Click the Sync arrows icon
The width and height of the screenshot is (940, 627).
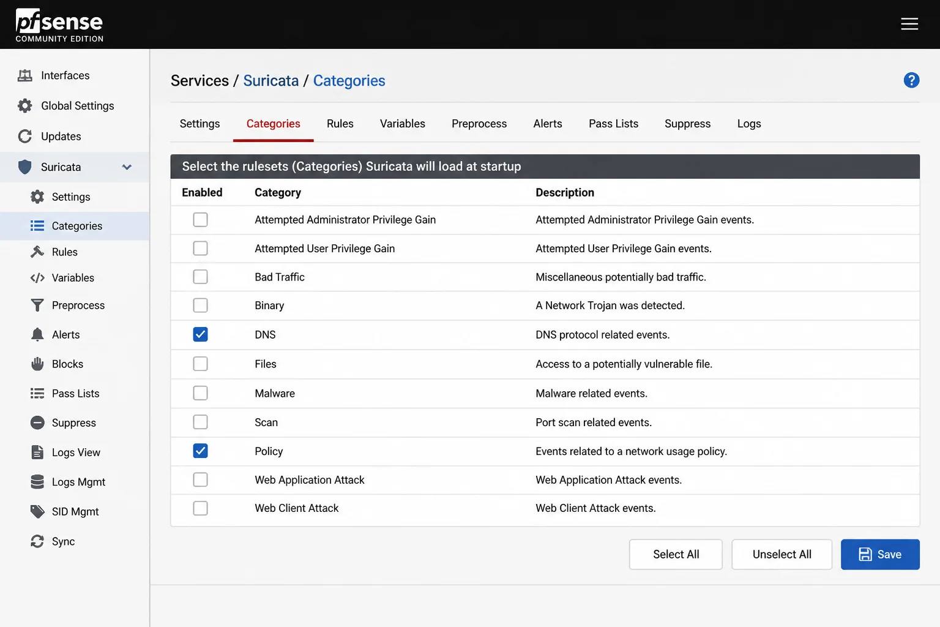[x=37, y=541]
